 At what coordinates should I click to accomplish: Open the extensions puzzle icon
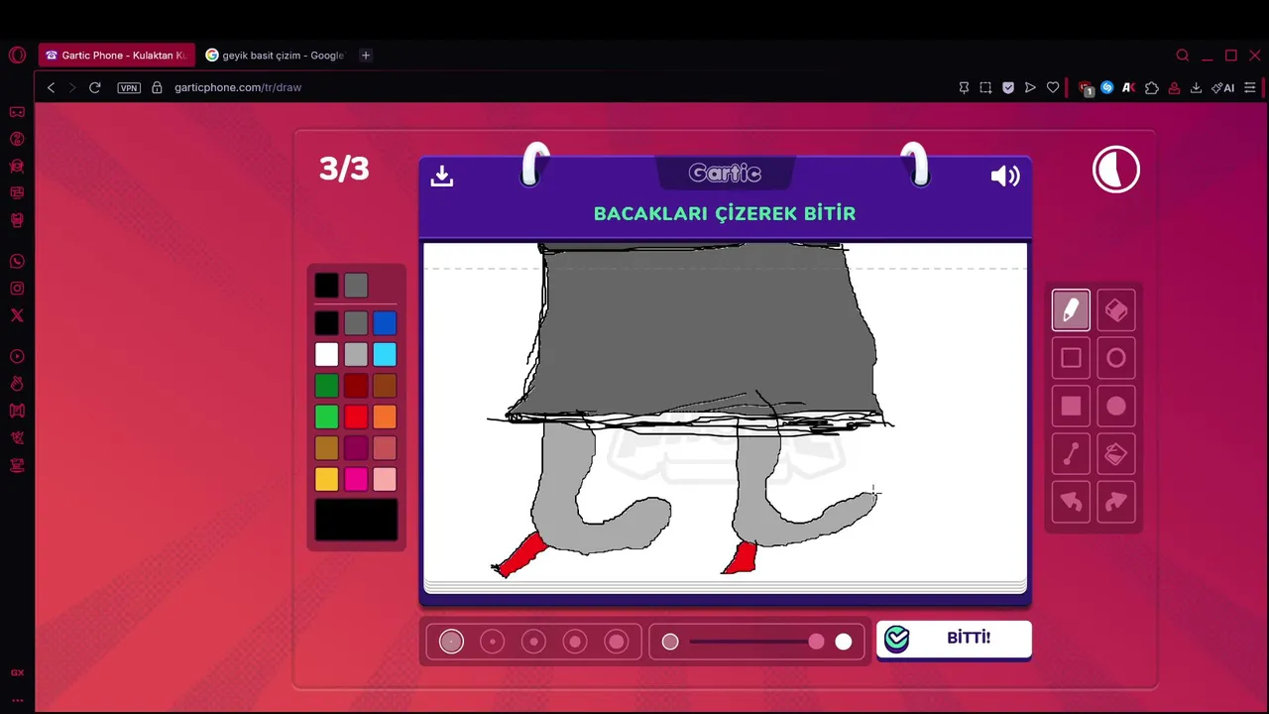(1151, 87)
